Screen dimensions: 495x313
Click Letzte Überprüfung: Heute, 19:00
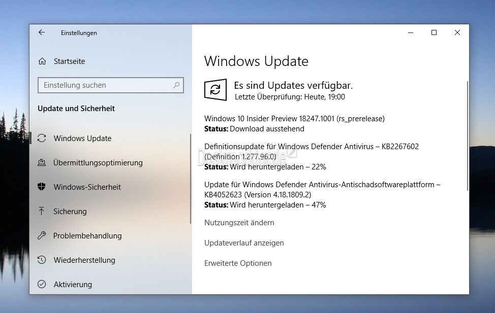[290, 97]
